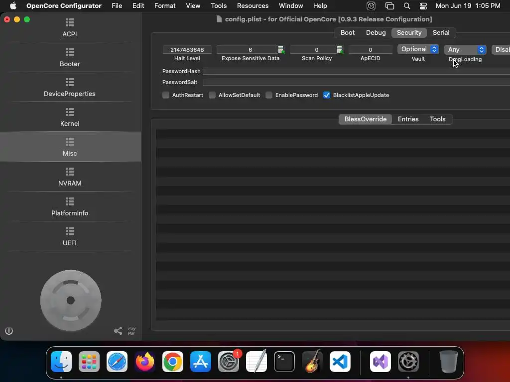Launch GarageBand from the Dock
The image size is (510, 382).
(x=312, y=362)
